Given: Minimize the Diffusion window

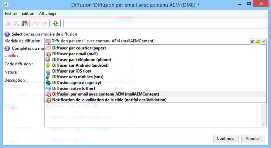Looking at the screenshot, I should tap(240, 4).
